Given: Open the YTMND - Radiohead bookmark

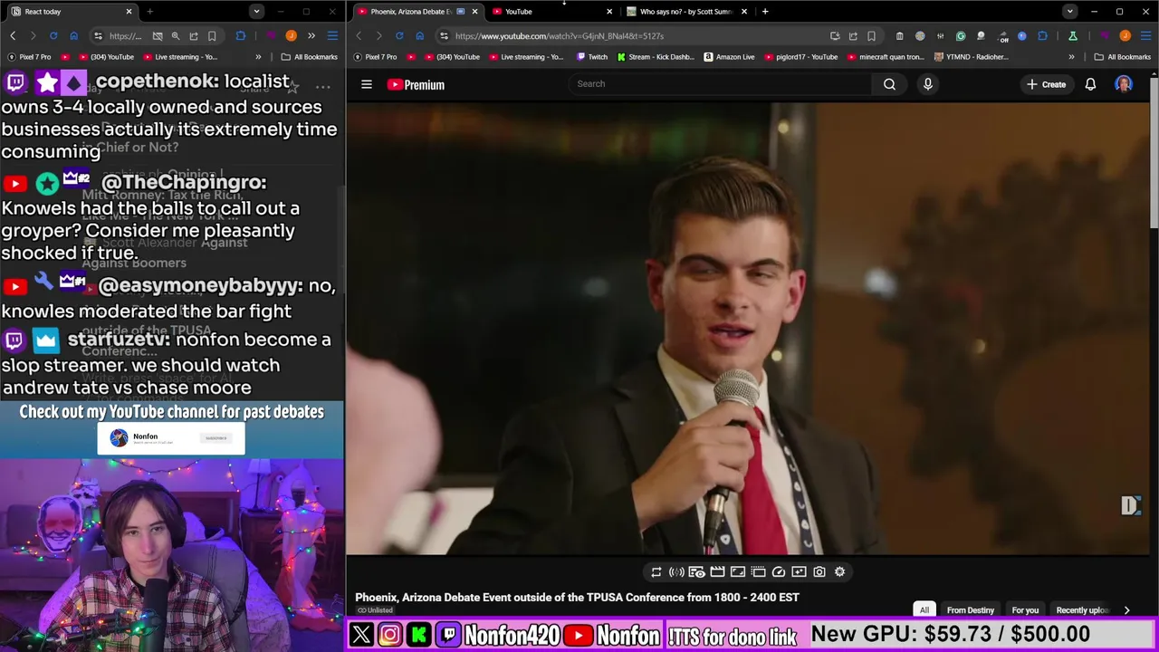Looking at the screenshot, I should pyautogui.click(x=971, y=57).
